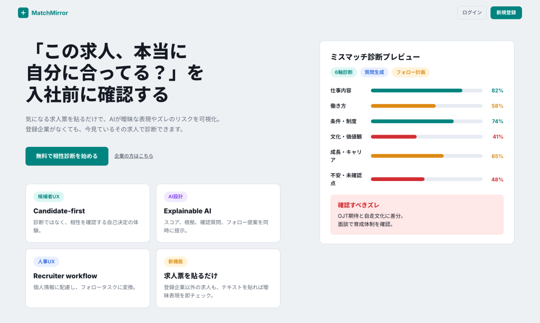Select the フォロー計画 tag
Screen dimensions: 540x323
(410, 72)
